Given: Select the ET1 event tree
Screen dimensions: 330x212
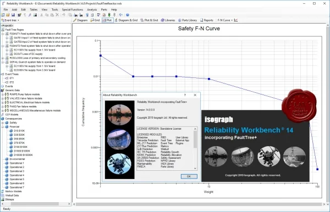Looking at the screenshot, I should 12,78.
